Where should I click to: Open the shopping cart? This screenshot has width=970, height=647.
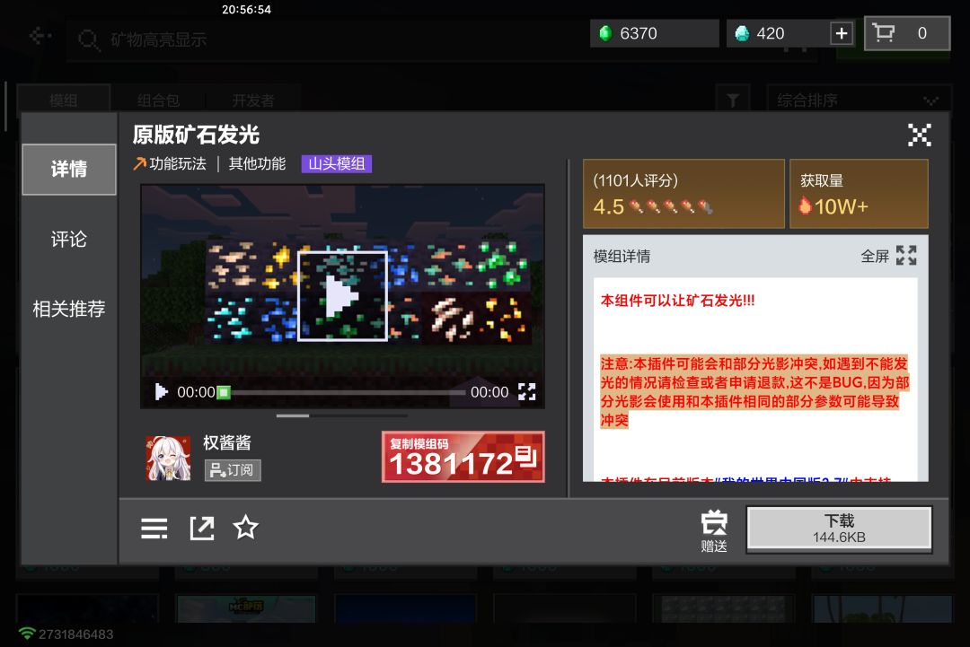click(906, 33)
